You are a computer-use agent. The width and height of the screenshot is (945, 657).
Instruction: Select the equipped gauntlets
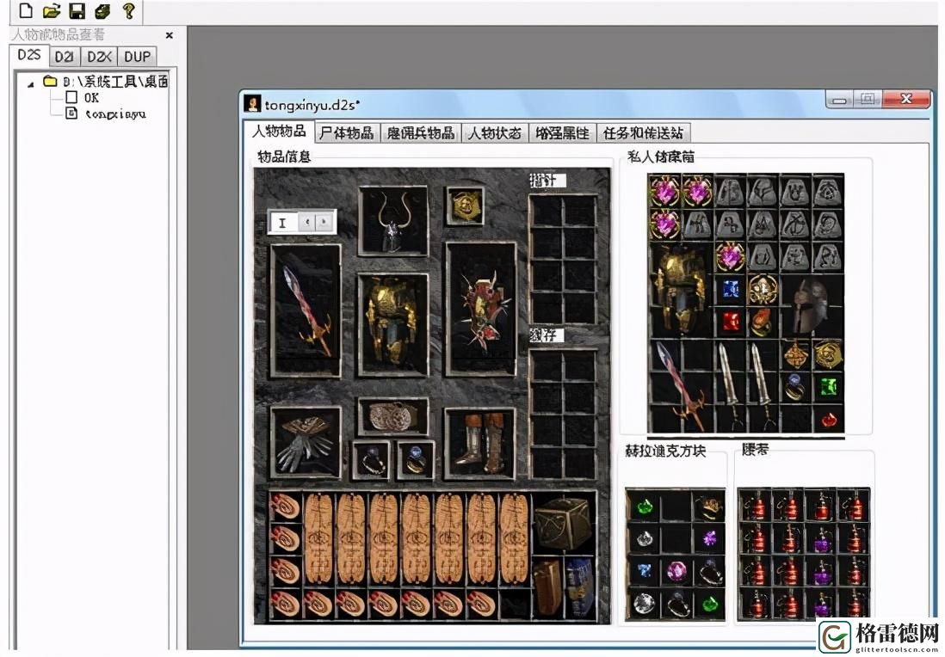(306, 443)
